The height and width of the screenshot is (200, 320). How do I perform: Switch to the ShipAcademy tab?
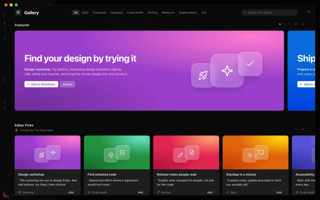[x=188, y=12]
